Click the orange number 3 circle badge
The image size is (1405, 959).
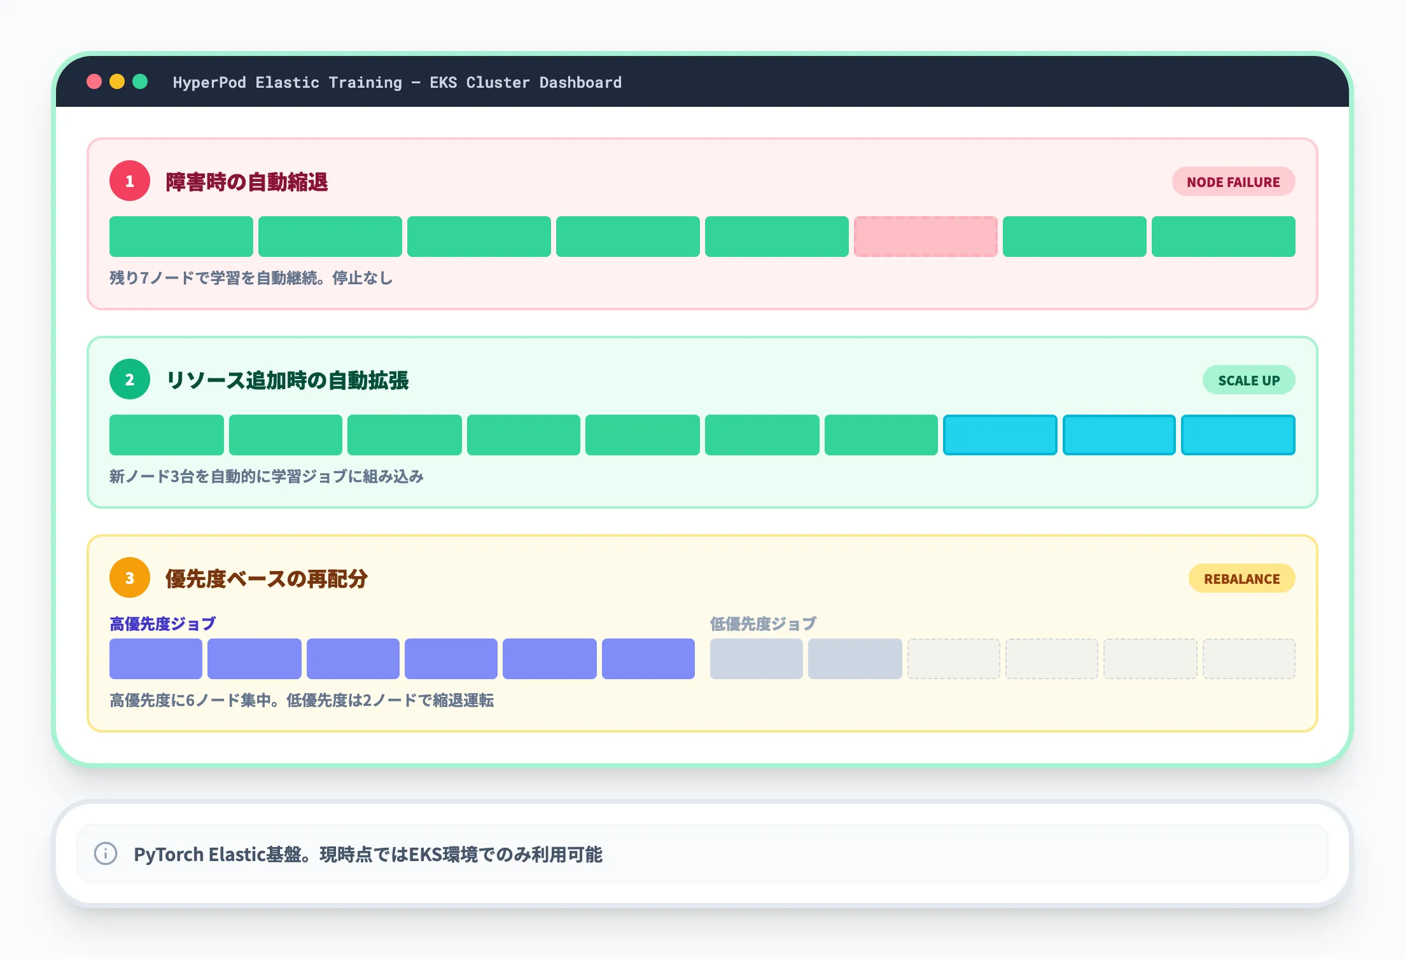click(x=130, y=578)
